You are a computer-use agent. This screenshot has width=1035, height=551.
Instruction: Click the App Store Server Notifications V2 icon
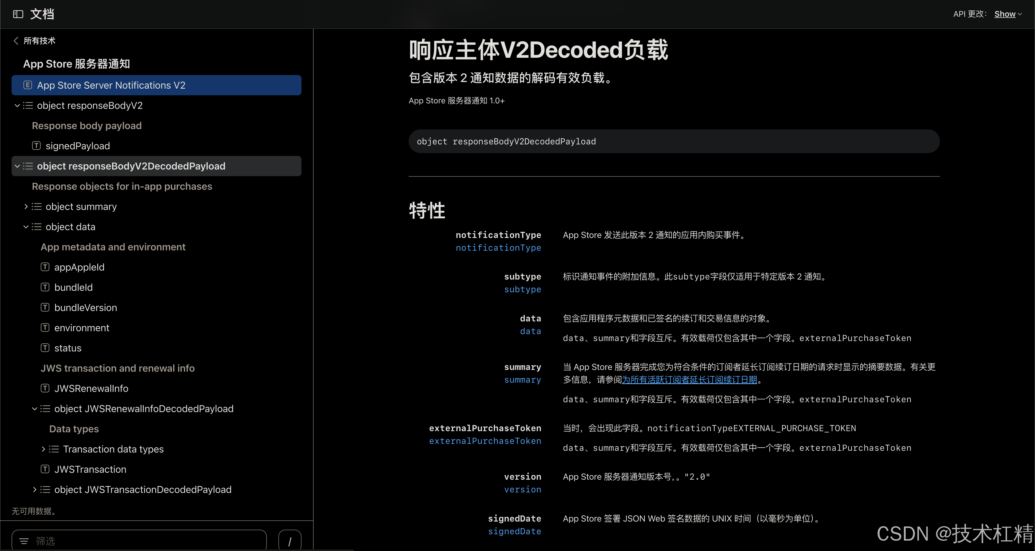pyautogui.click(x=28, y=85)
